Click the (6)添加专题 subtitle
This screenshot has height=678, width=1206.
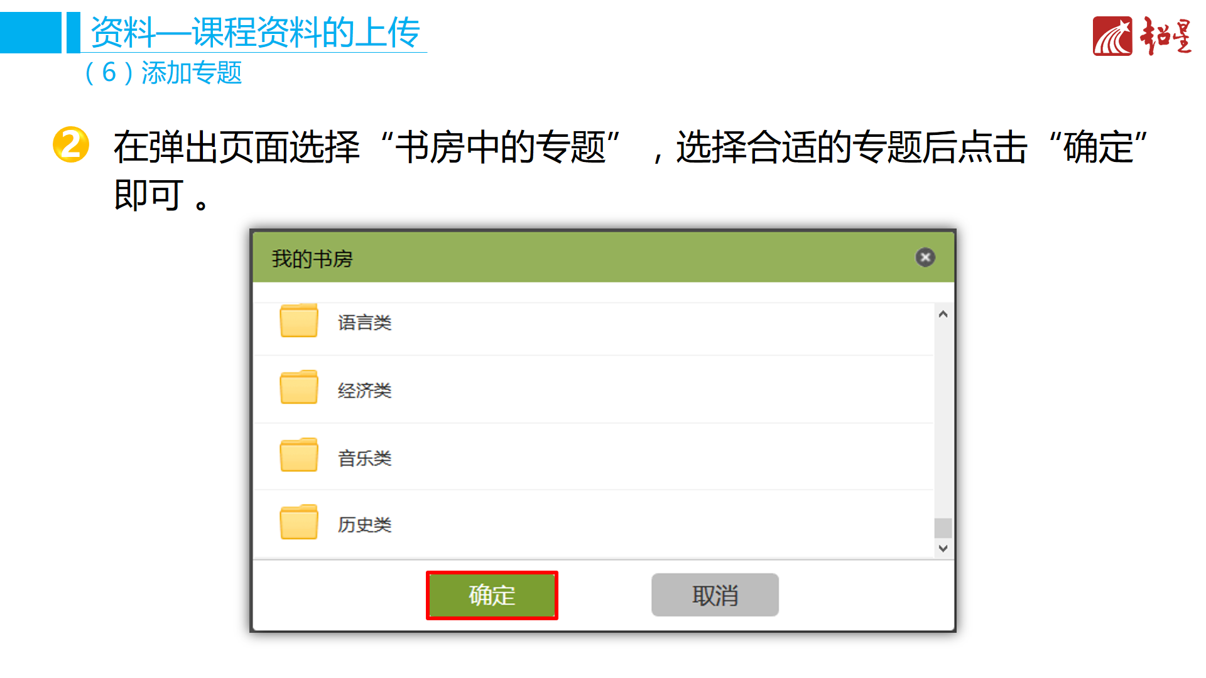(x=163, y=73)
